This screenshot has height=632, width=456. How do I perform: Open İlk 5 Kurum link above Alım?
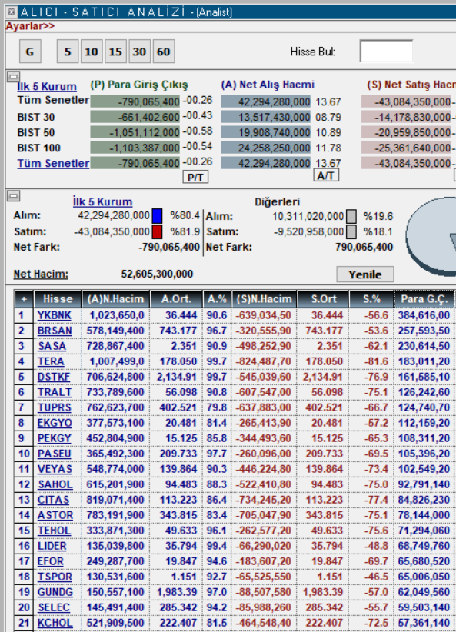tap(102, 201)
